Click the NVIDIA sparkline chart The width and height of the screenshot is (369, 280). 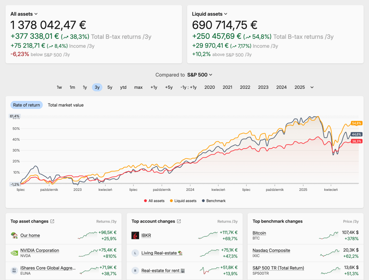88,253
